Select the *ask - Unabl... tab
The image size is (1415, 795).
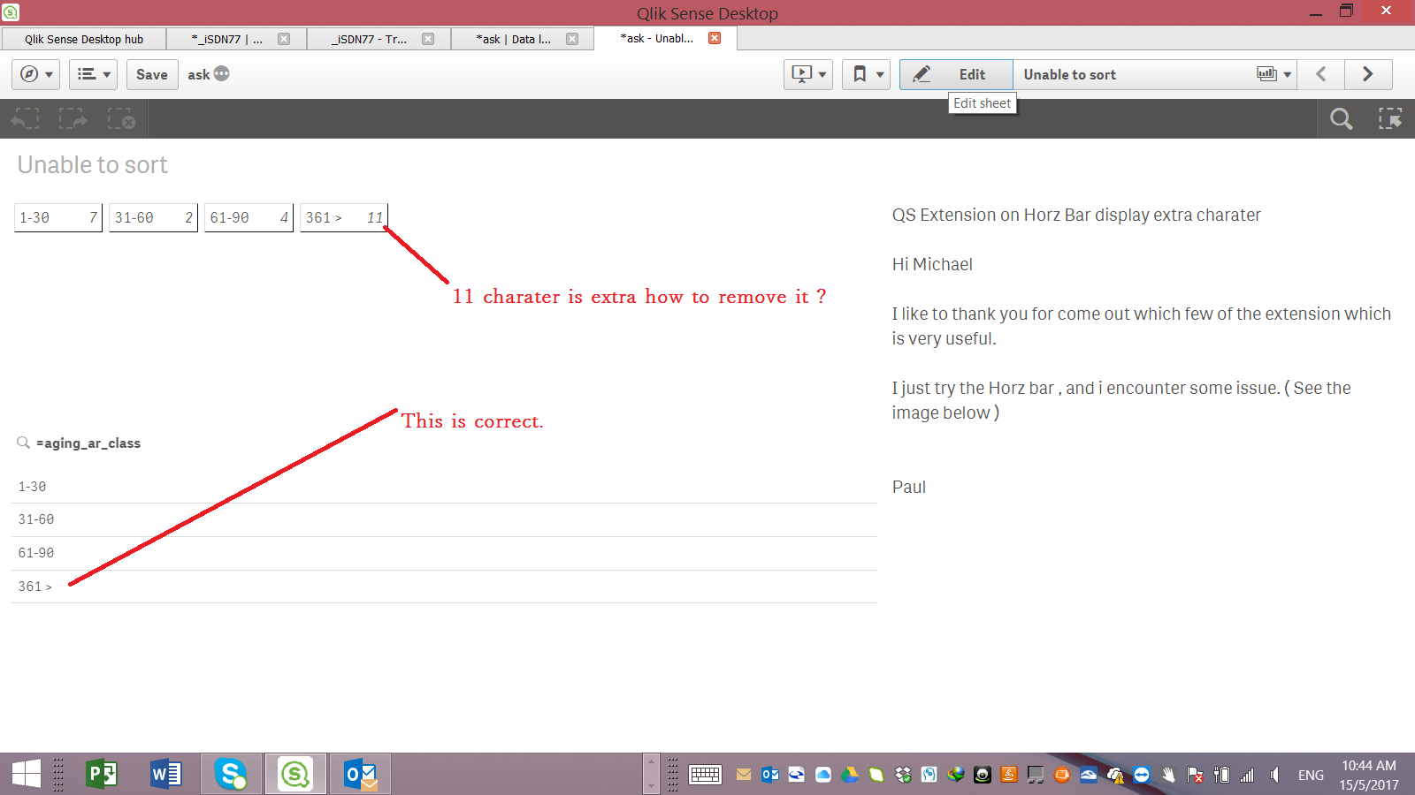pos(656,38)
